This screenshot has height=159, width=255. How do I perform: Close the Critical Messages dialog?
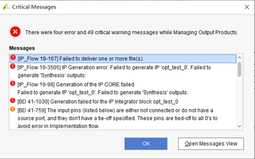(247, 7)
